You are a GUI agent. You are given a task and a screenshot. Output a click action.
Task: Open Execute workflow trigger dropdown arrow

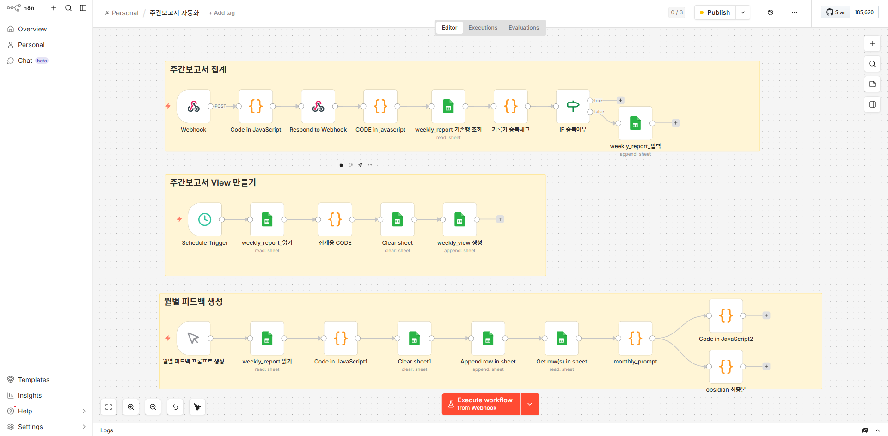[530, 404]
